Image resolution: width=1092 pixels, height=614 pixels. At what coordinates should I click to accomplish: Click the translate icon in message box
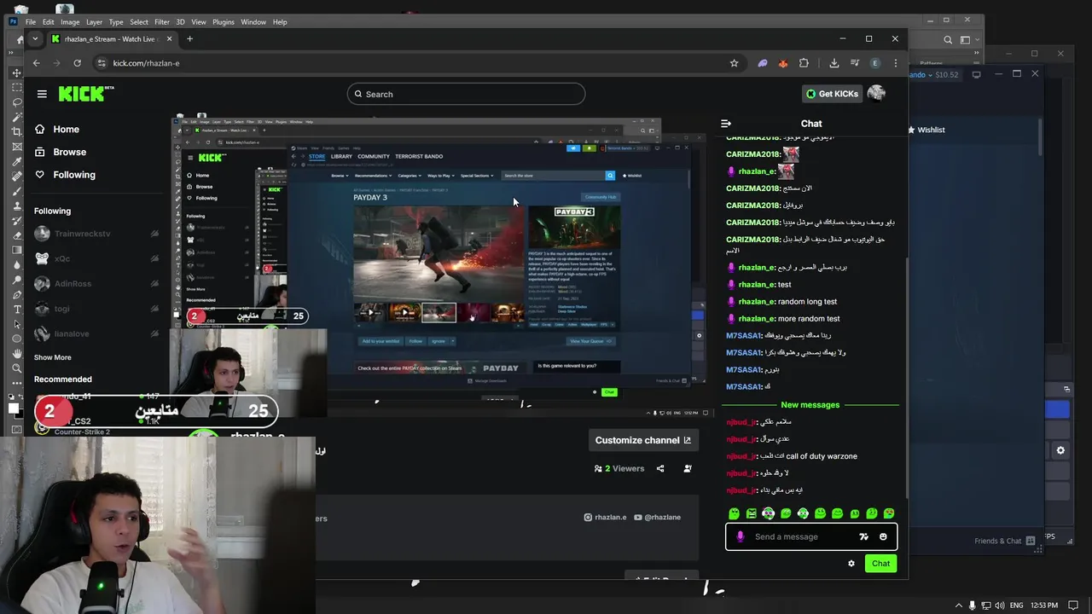(x=863, y=537)
